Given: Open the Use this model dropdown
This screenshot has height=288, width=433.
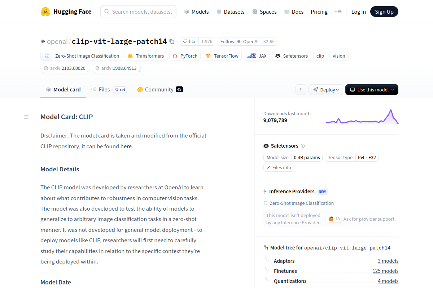Looking at the screenshot, I should [372, 90].
